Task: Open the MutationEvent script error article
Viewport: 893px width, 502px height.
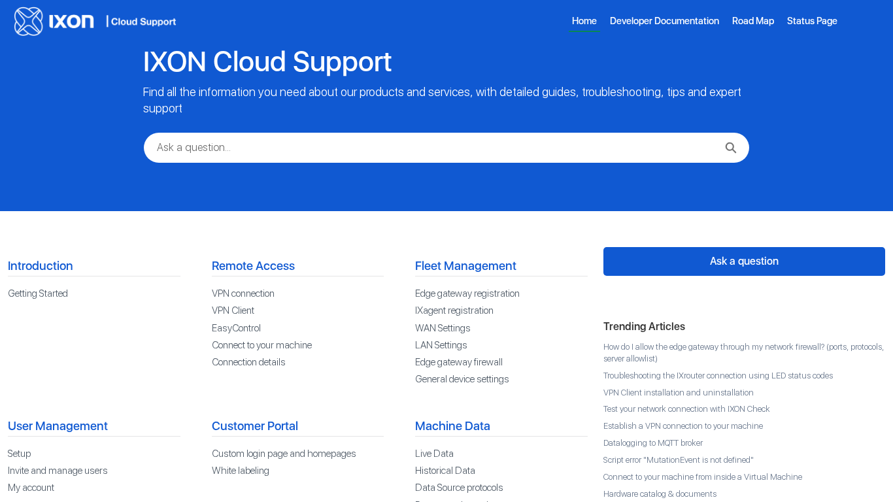Action: (x=679, y=460)
